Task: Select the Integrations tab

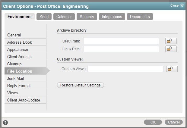Action: pos(112,17)
